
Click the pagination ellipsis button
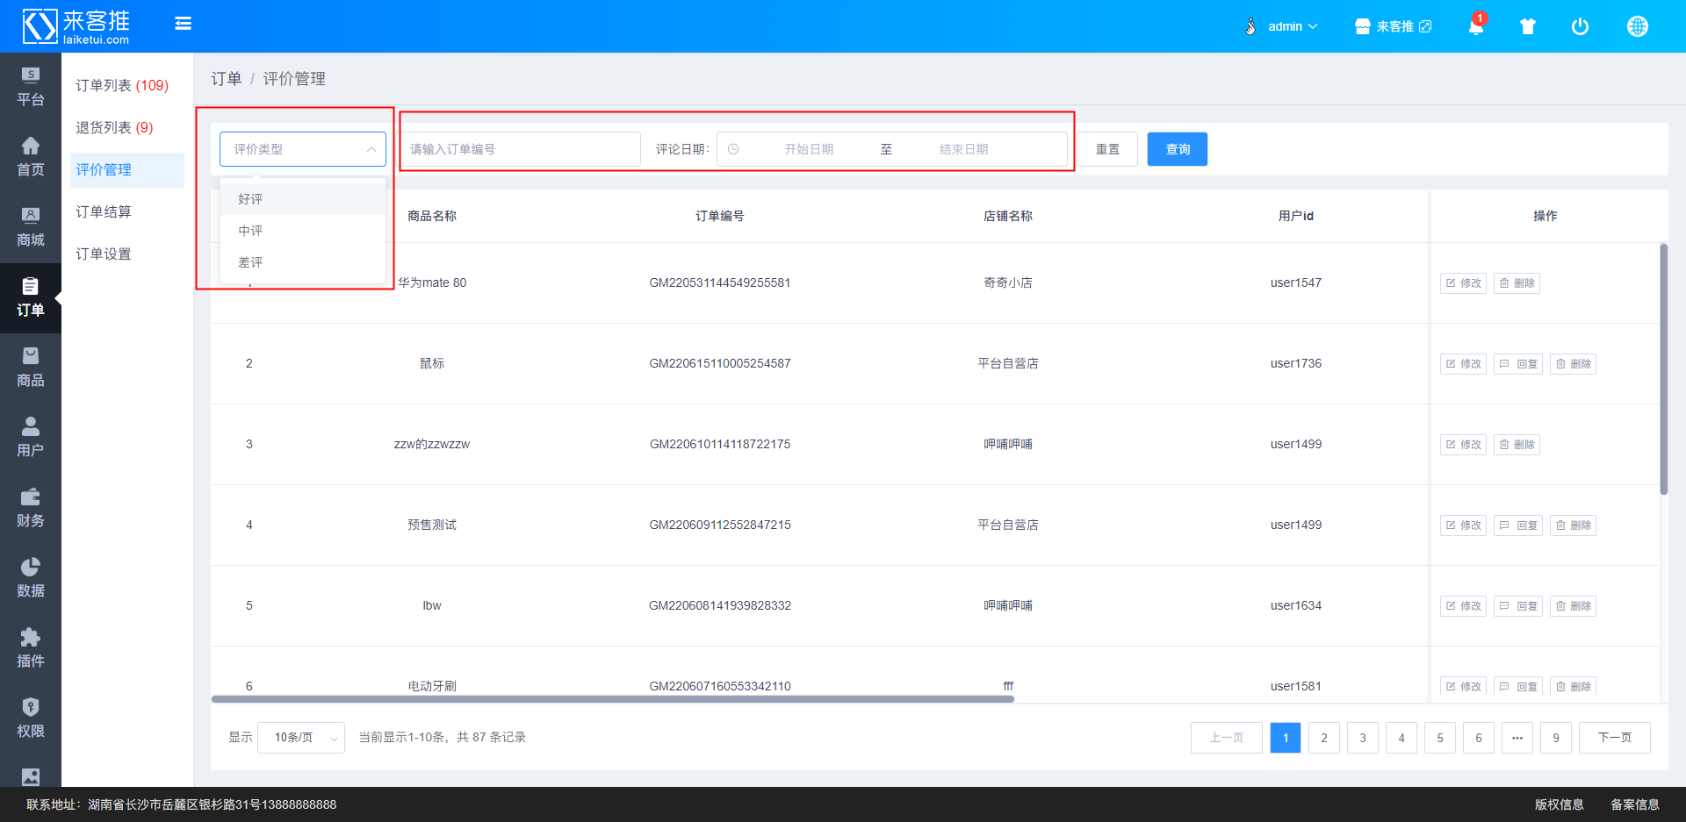[x=1517, y=738]
